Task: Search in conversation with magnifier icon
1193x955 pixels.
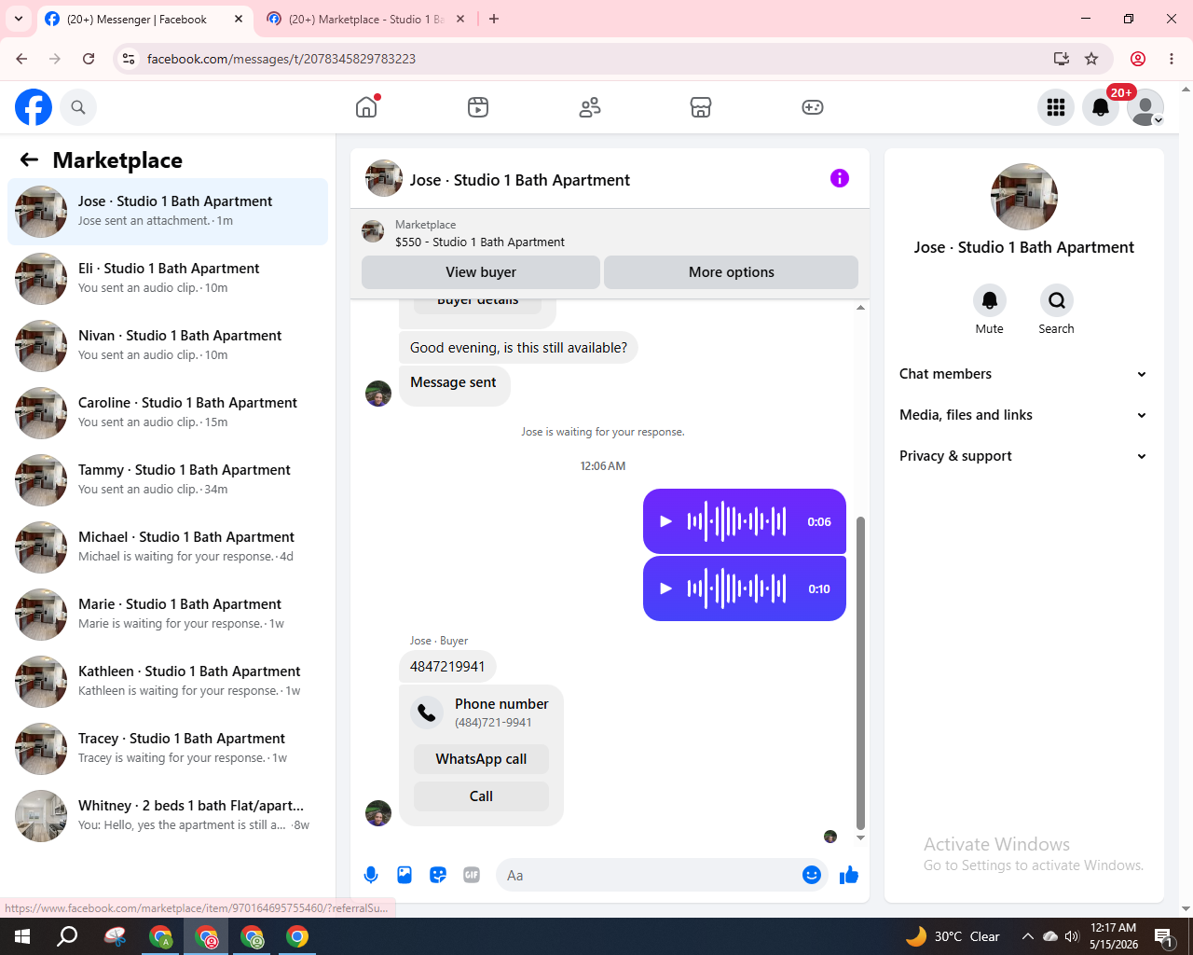Action: coord(1056,300)
